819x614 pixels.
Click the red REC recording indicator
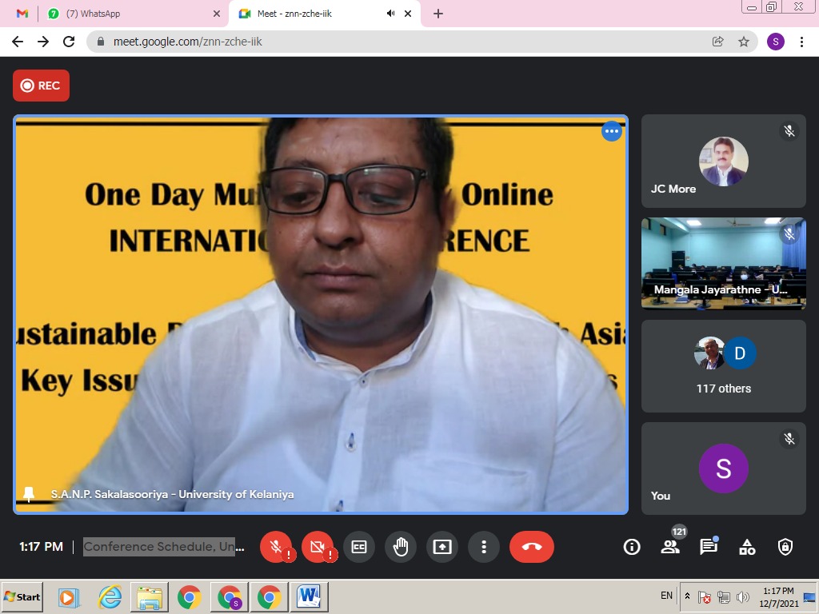pyautogui.click(x=41, y=86)
